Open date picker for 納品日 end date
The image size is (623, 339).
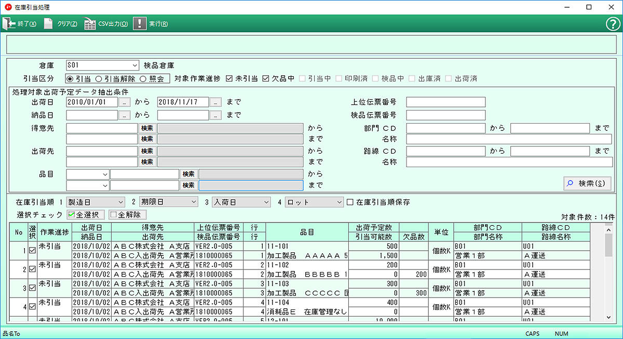click(215, 115)
